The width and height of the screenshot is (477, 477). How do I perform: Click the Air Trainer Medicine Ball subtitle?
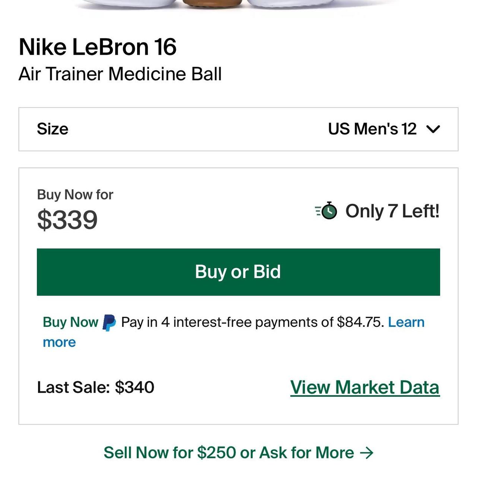tap(120, 74)
